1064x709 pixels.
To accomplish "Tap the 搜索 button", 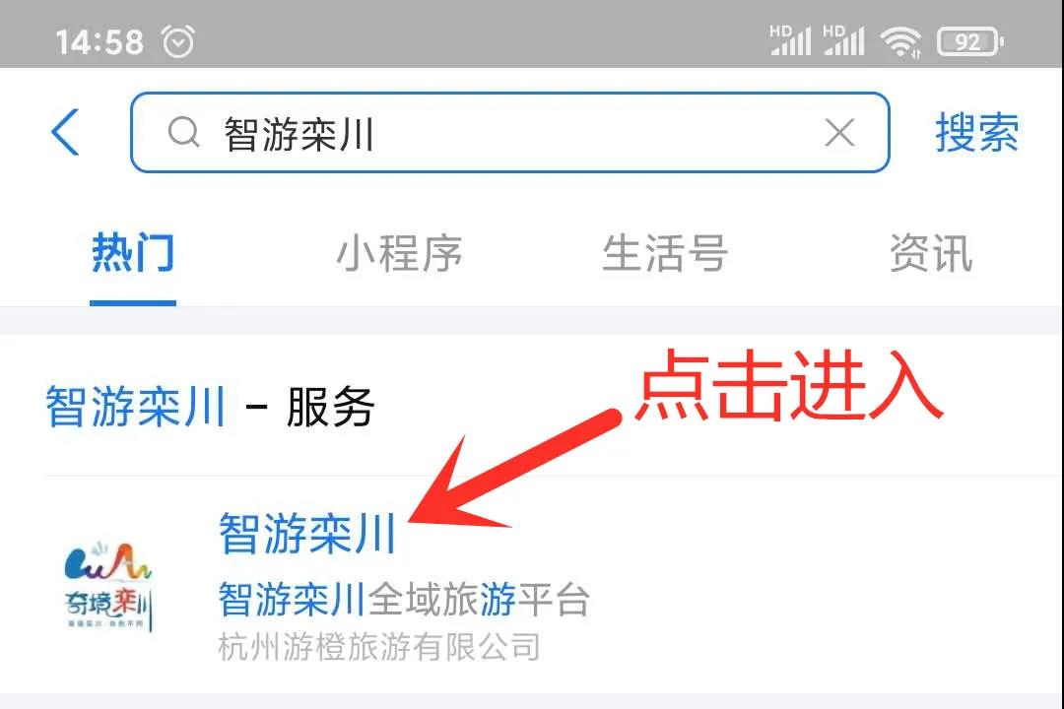I will [976, 132].
